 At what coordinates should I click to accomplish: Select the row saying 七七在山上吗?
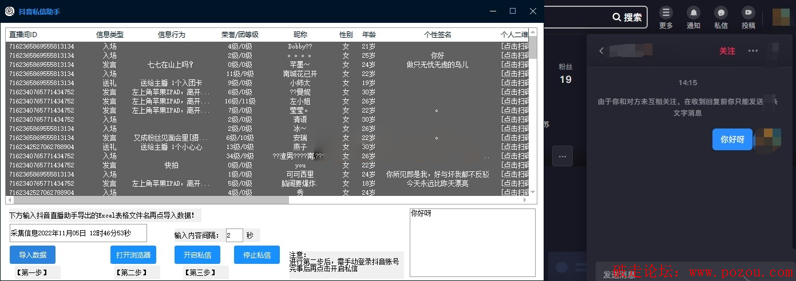[267, 65]
